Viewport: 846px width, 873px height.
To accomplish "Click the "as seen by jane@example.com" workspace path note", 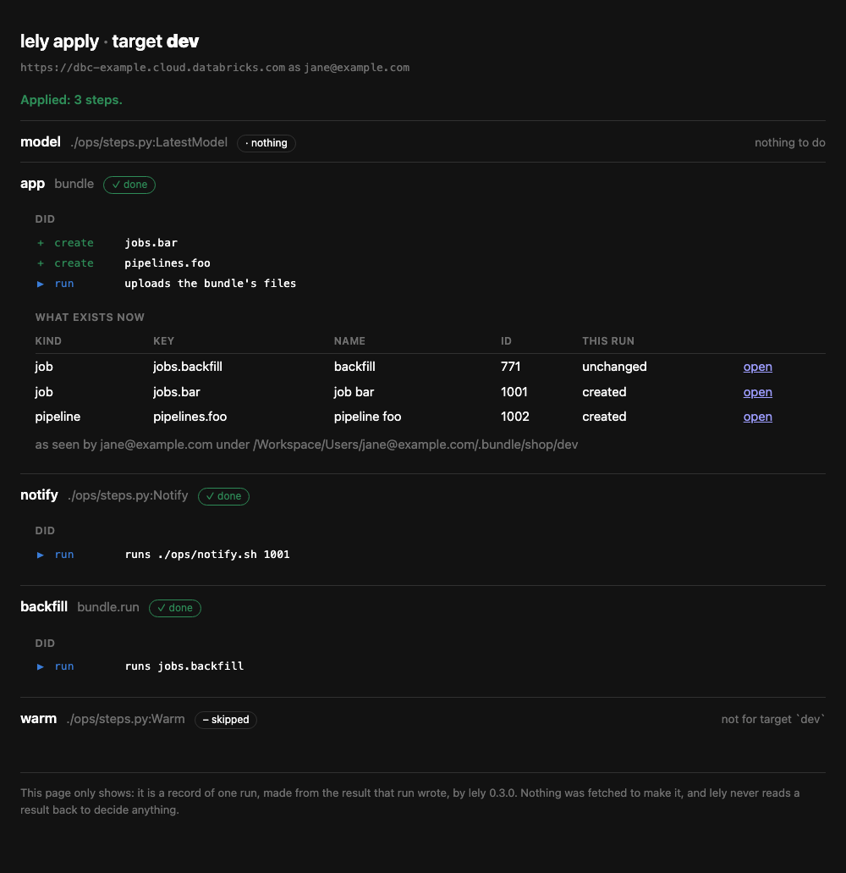I will [306, 445].
